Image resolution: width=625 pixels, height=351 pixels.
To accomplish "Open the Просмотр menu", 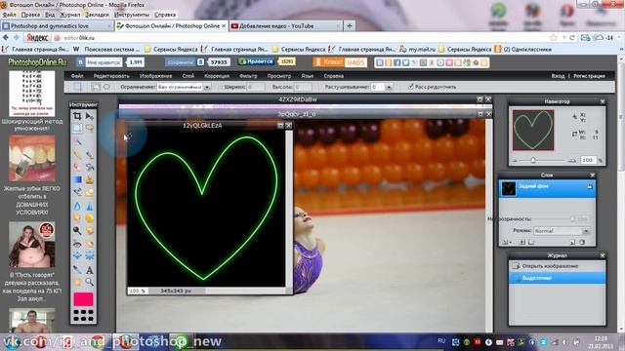I will click(x=279, y=76).
